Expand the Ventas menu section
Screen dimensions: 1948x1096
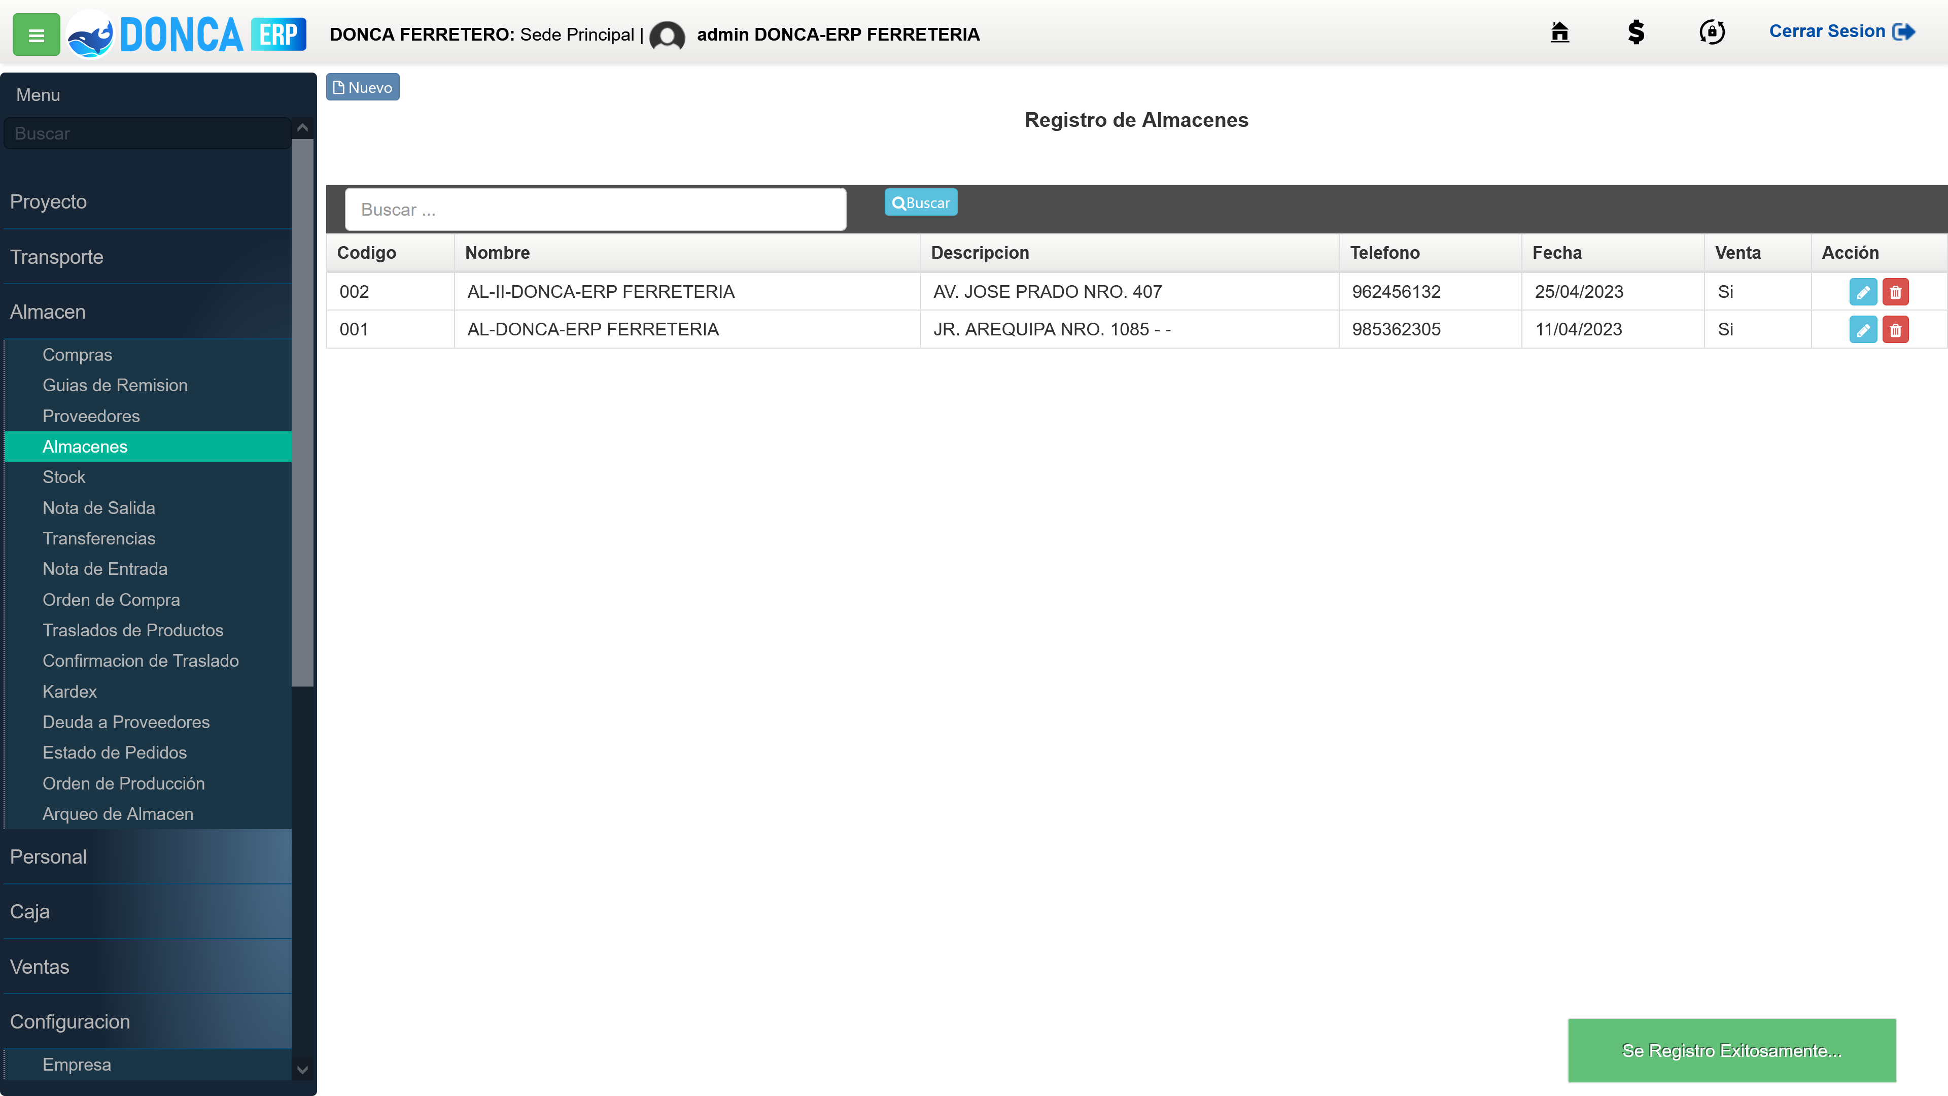(x=148, y=968)
